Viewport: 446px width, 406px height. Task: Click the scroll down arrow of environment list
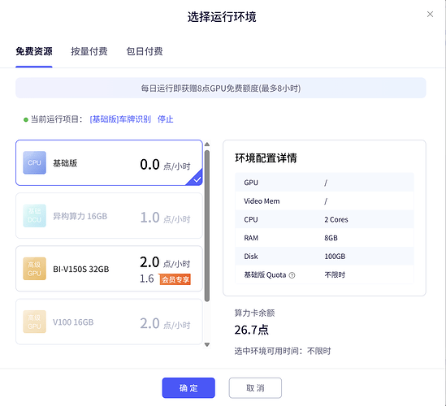tap(207, 344)
